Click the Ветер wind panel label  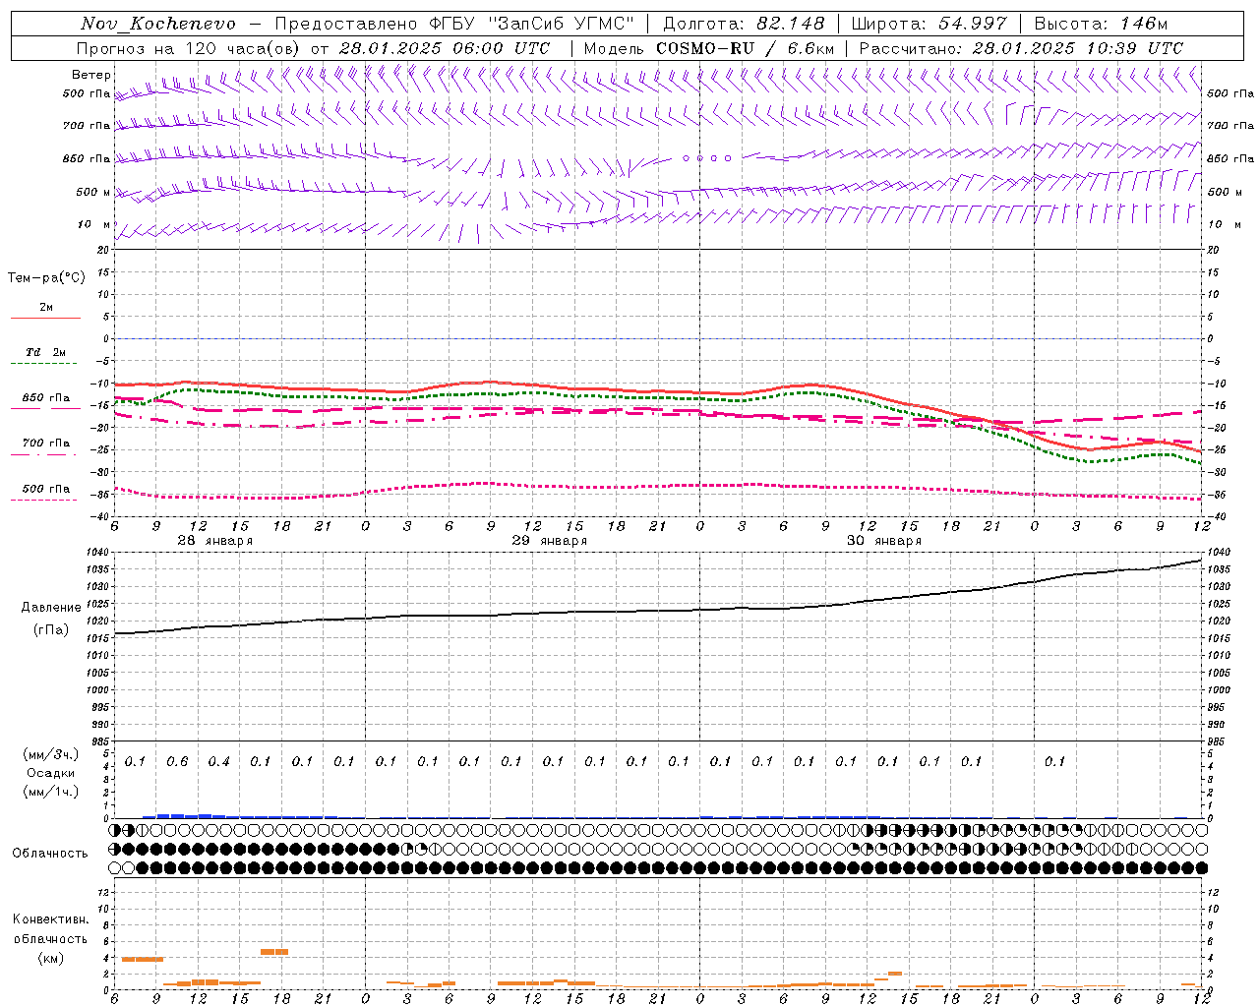pyautogui.click(x=91, y=75)
